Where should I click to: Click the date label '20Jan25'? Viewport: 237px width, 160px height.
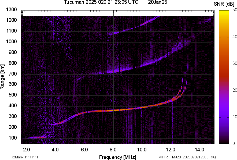coord(157,2)
